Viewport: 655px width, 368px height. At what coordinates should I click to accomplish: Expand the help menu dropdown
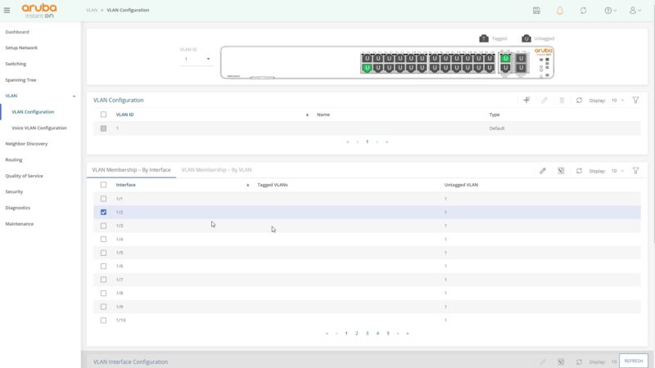(x=610, y=11)
